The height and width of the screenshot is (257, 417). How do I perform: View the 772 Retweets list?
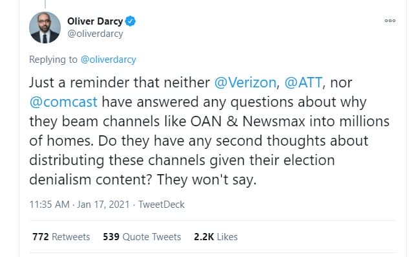[x=61, y=237]
